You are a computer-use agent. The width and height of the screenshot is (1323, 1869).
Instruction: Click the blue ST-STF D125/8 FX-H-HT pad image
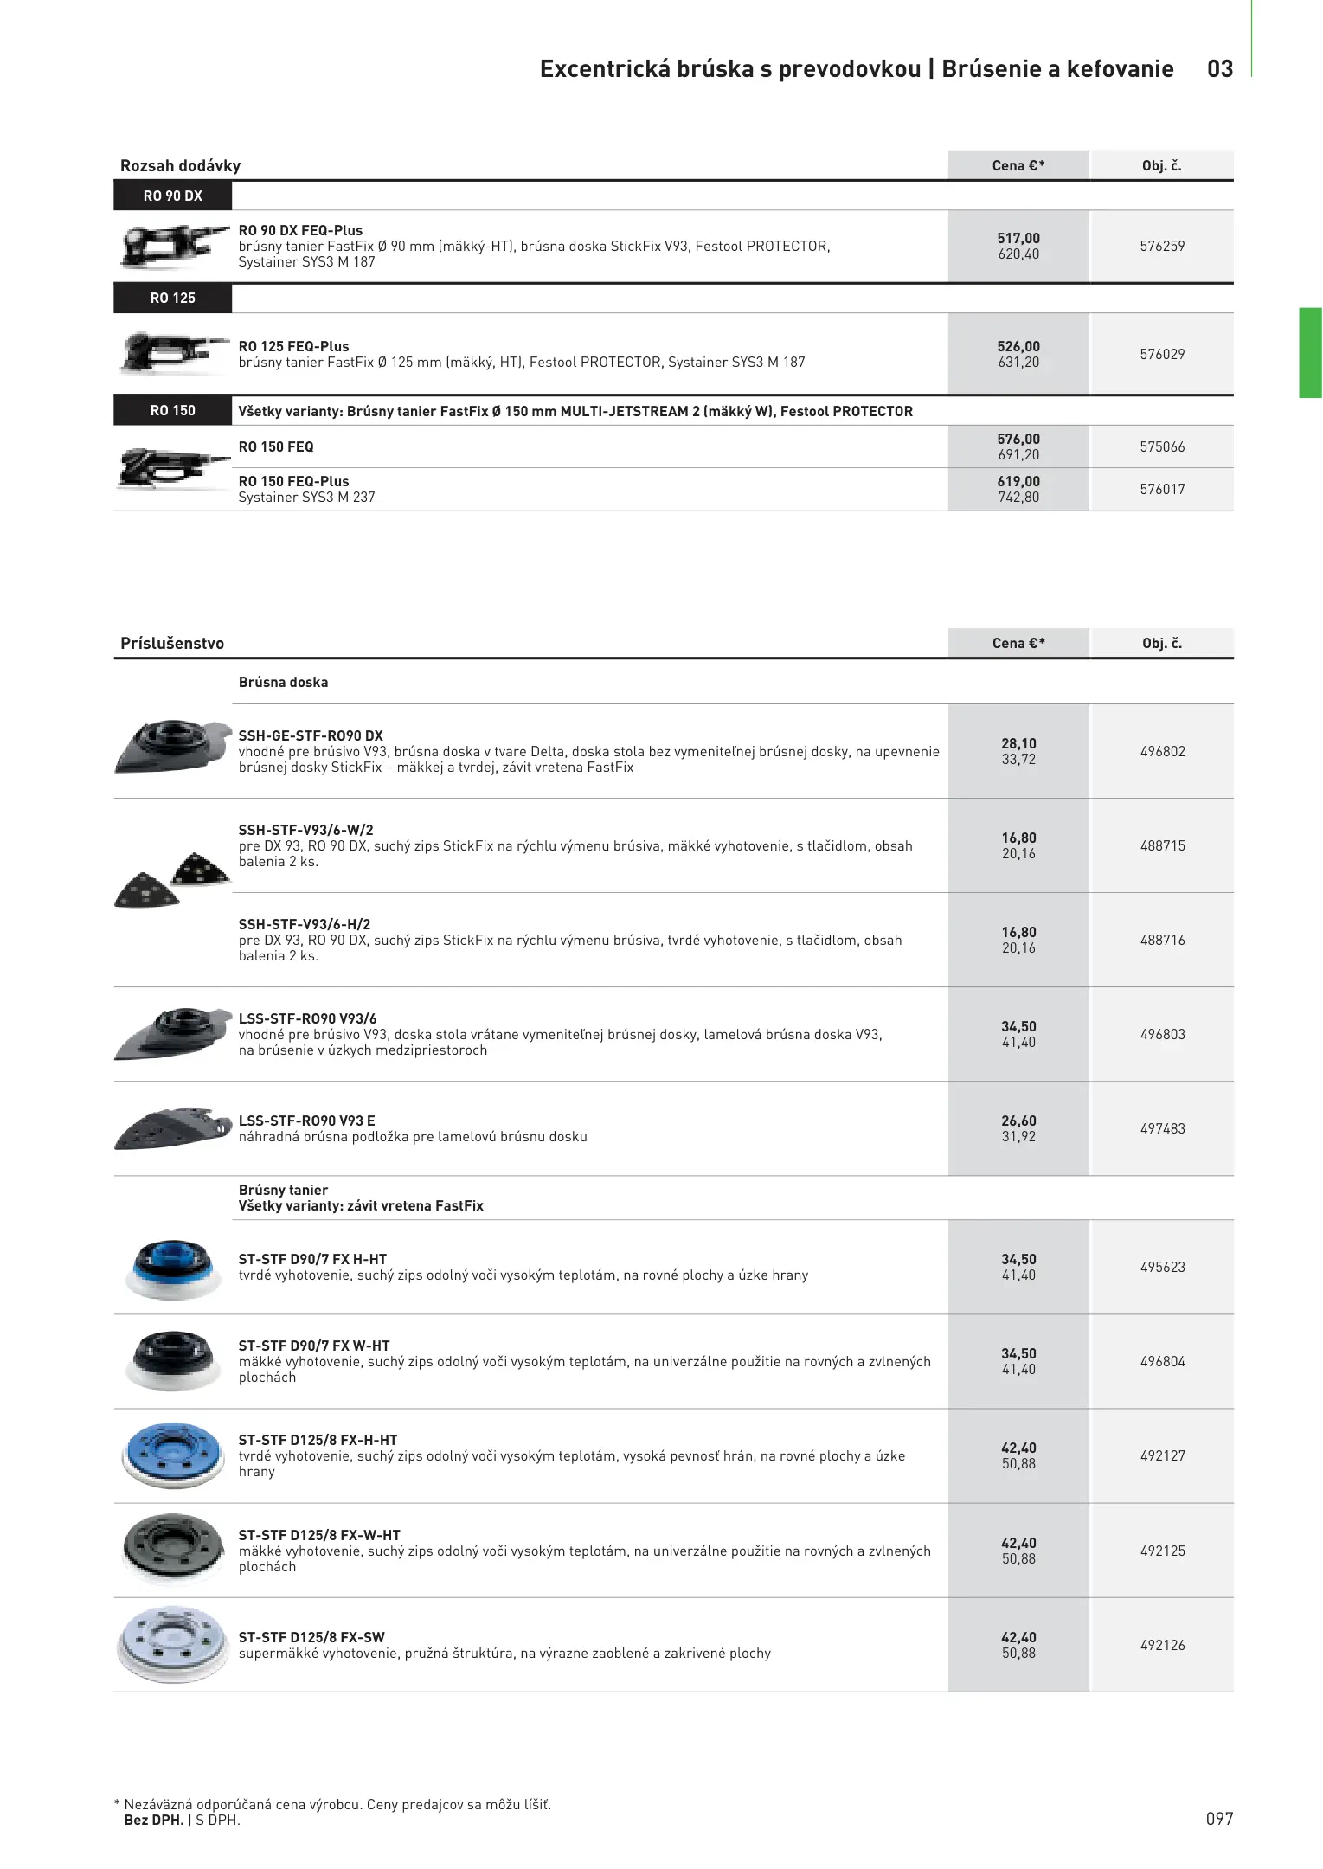click(170, 1455)
